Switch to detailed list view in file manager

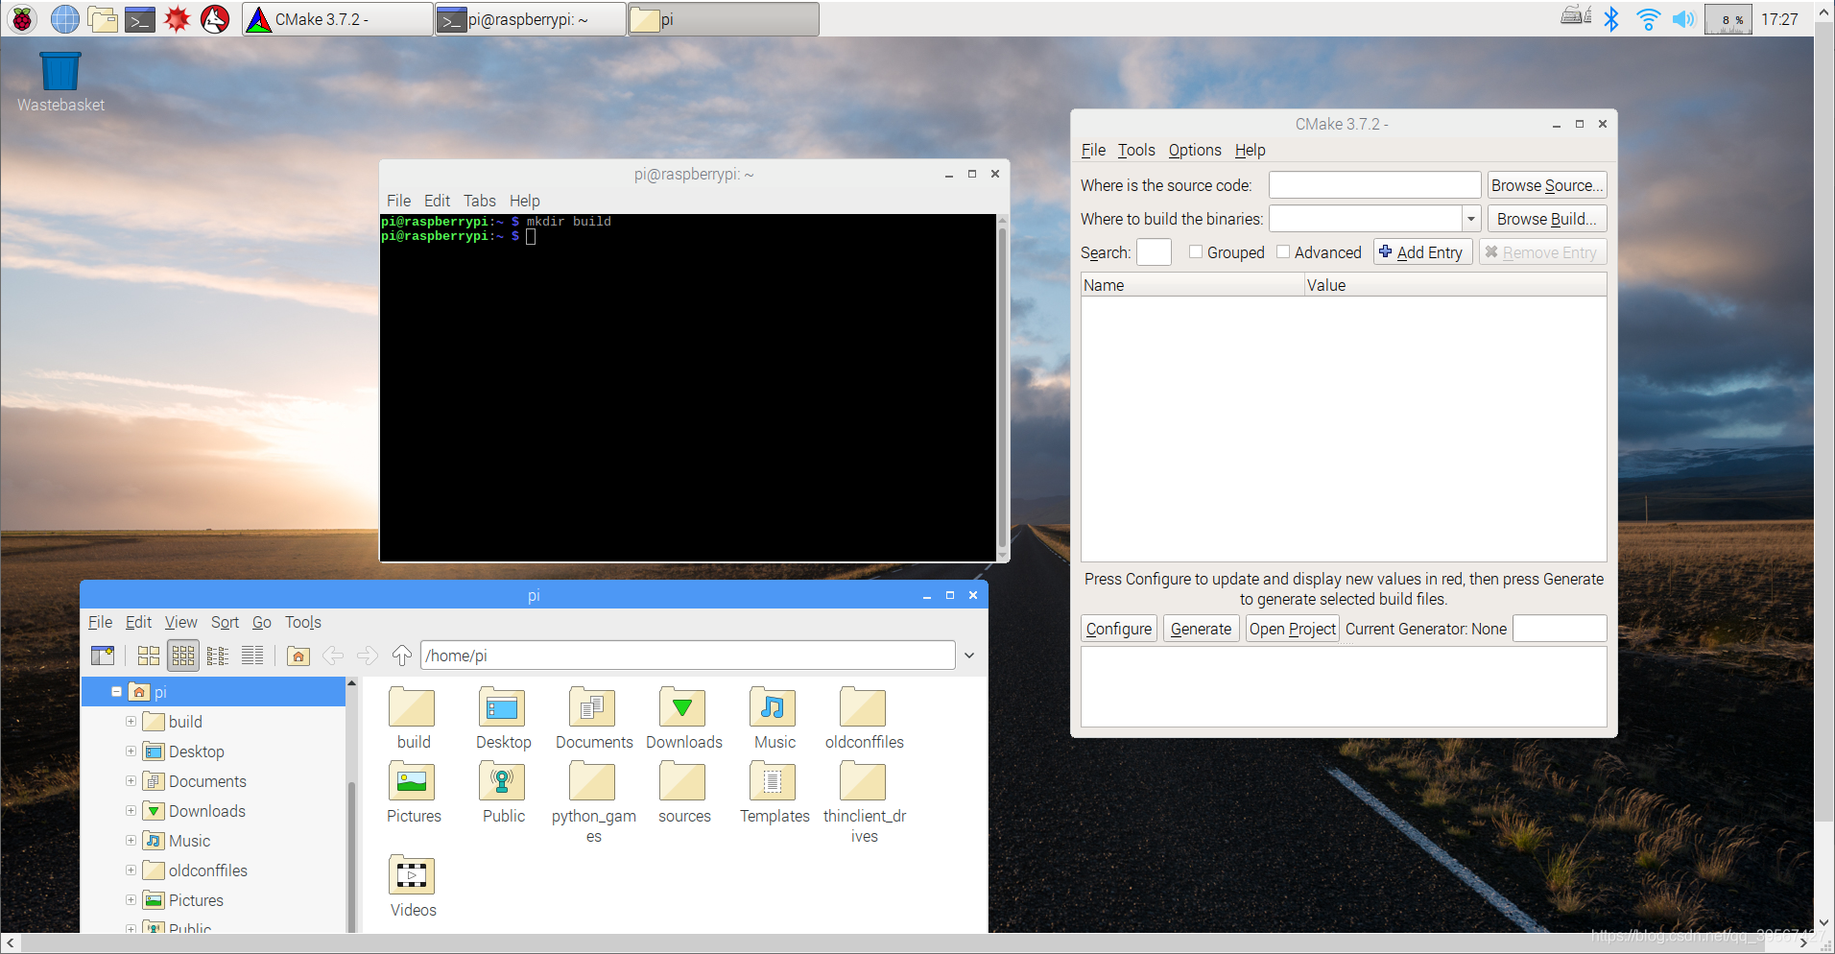click(x=252, y=656)
